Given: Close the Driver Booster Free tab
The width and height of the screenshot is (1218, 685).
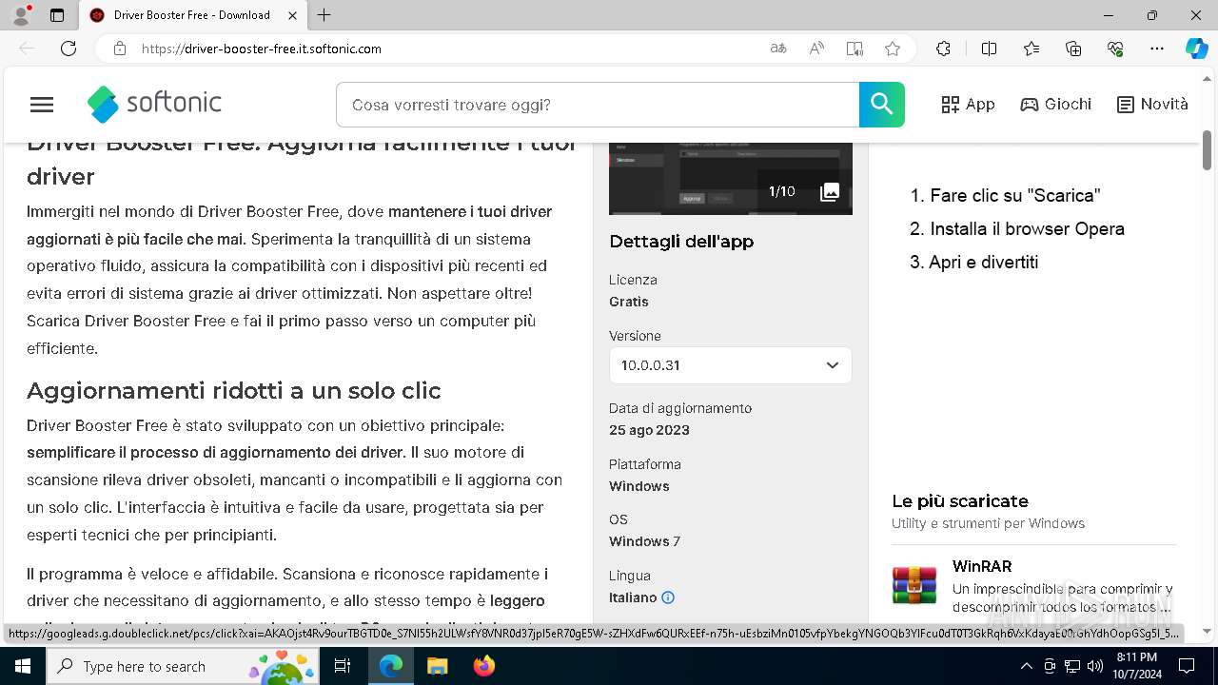Looking at the screenshot, I should [x=291, y=15].
